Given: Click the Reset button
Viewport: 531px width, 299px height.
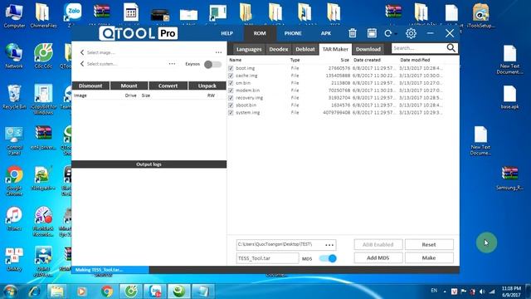Looking at the screenshot, I should [429, 244].
